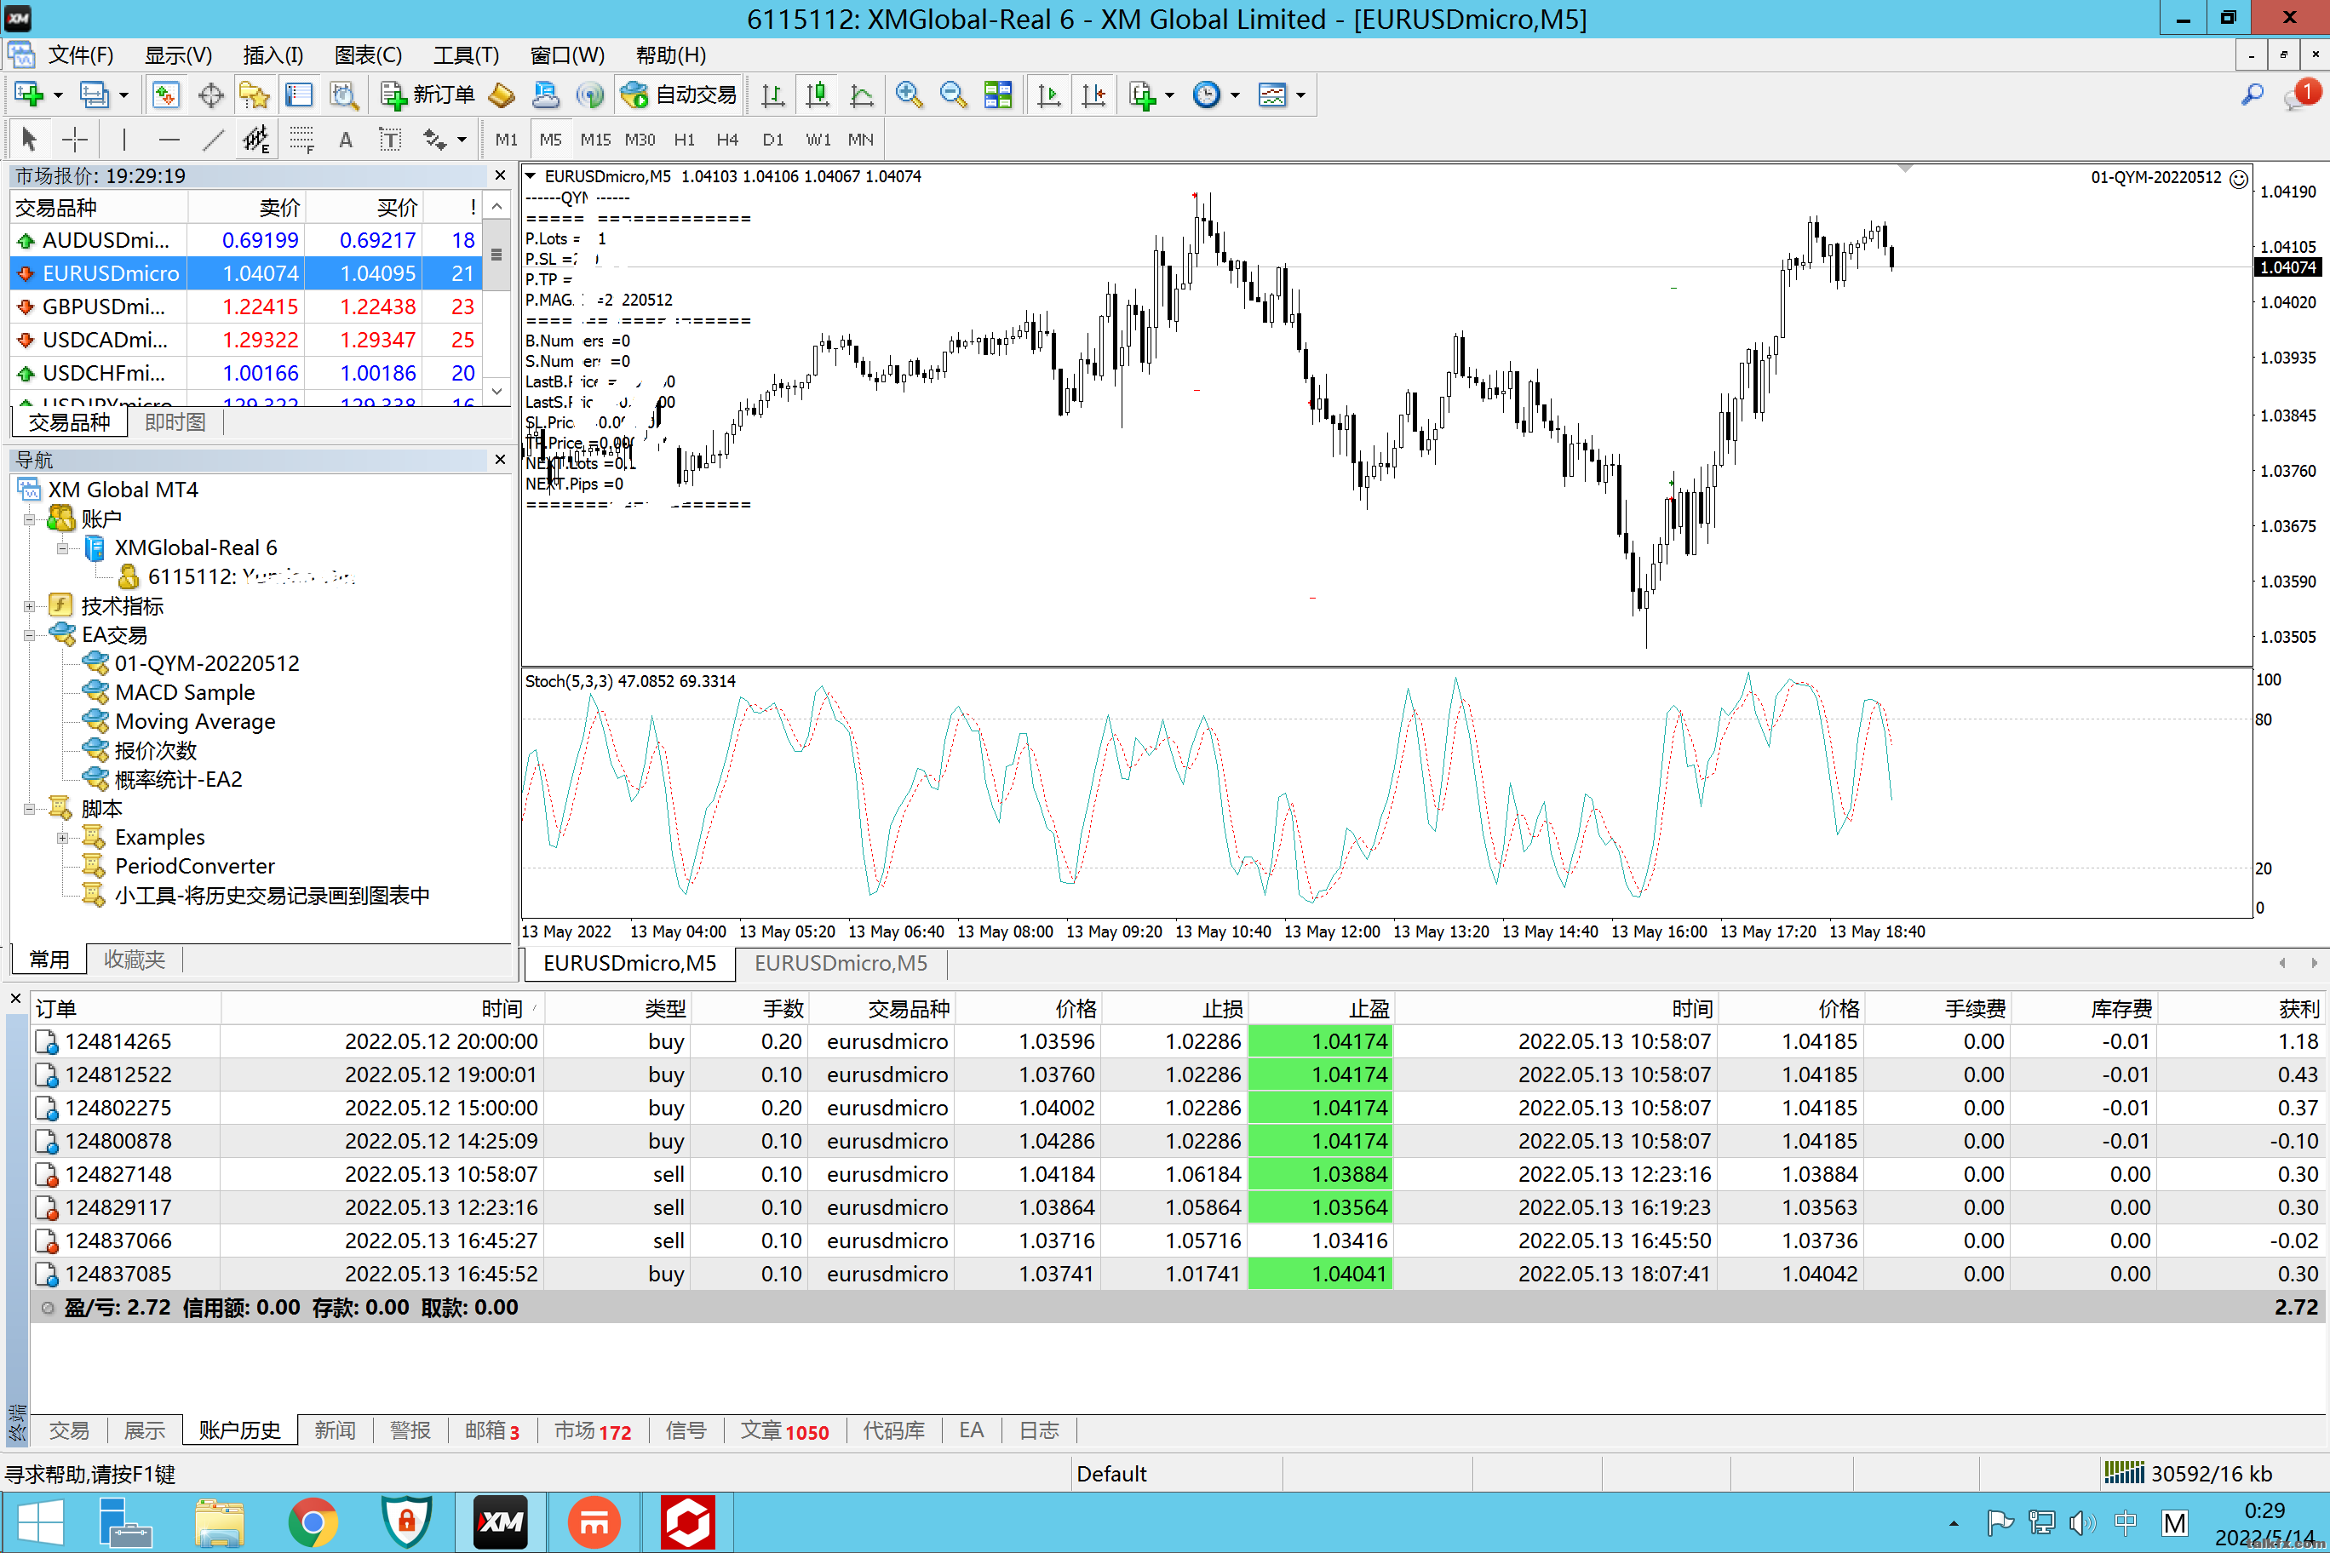Switch timeframe to W1

coord(818,140)
